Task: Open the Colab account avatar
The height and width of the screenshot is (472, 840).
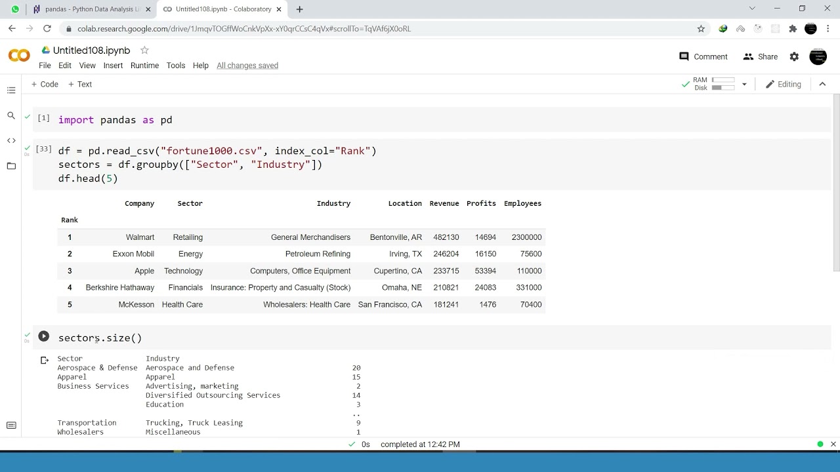Action: click(x=818, y=57)
